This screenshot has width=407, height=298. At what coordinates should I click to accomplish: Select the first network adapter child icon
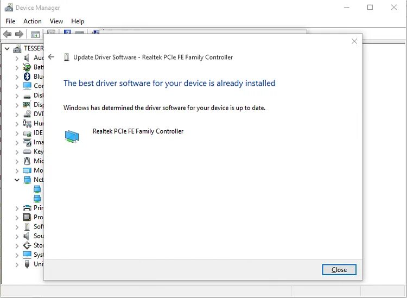pyautogui.click(x=37, y=189)
